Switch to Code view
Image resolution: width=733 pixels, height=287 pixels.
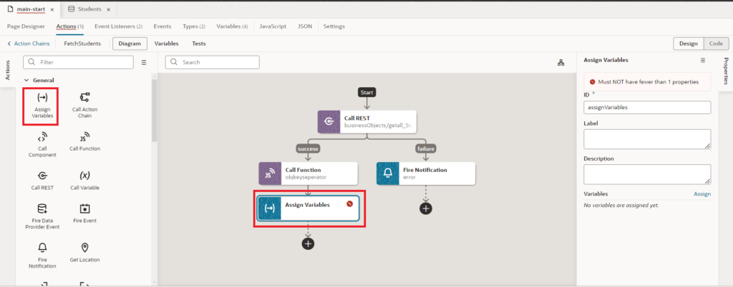(x=714, y=44)
